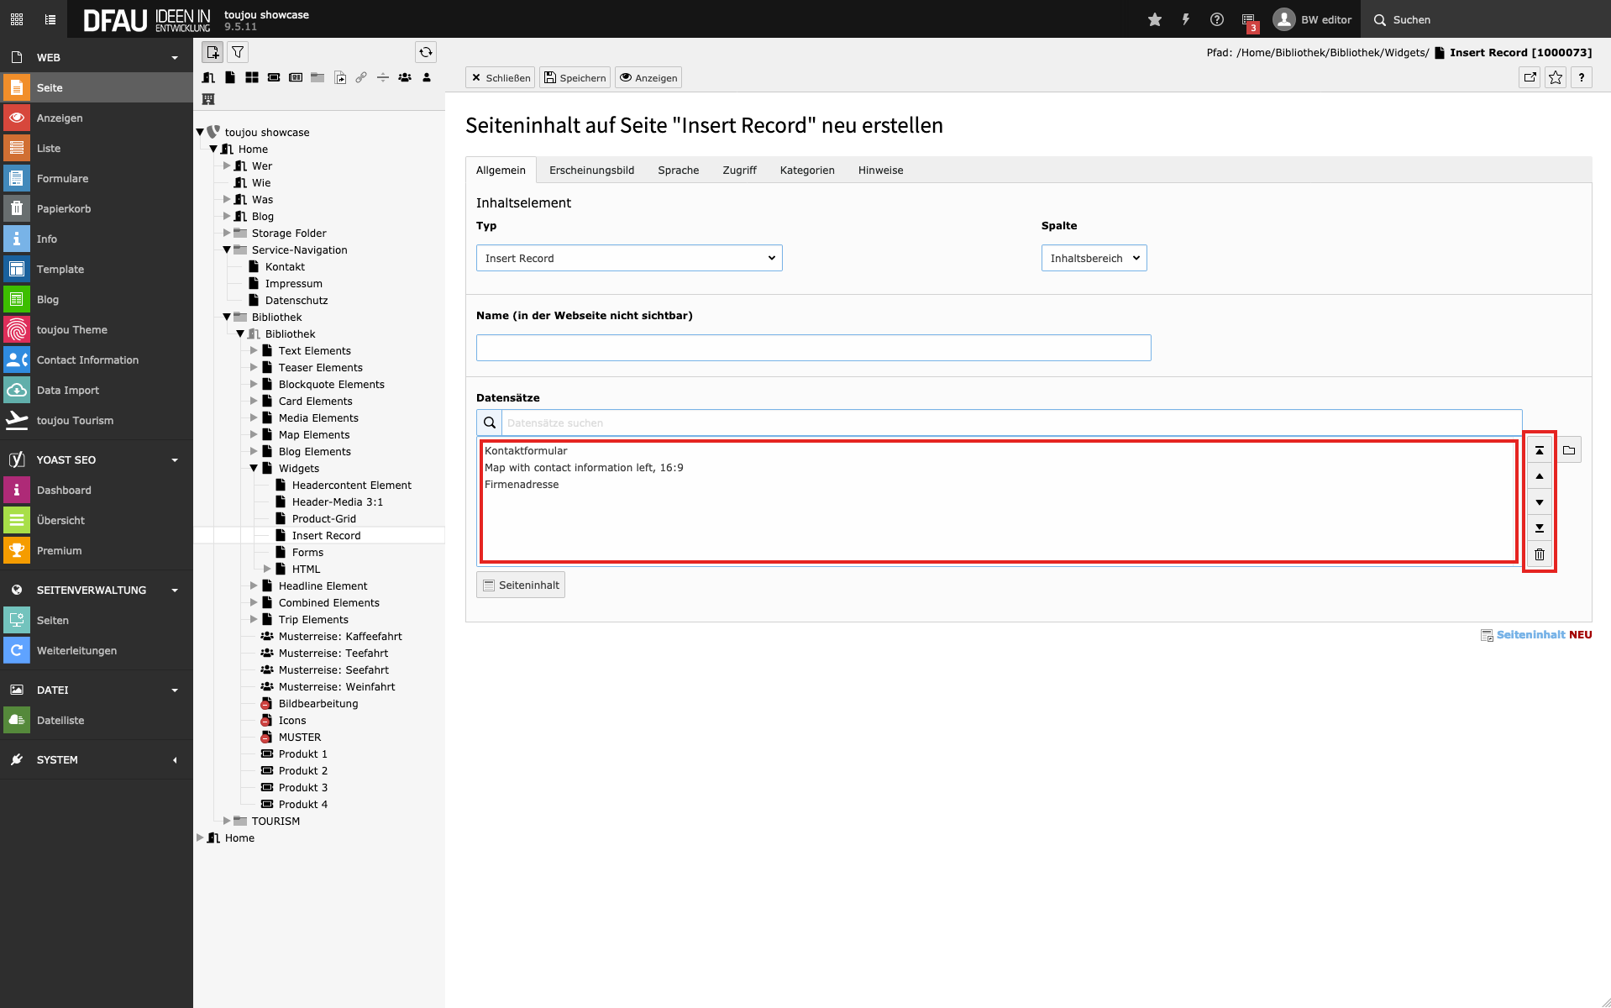The height and width of the screenshot is (1008, 1611).
Task: Expand the SYSTEM module group
Action: 175,760
